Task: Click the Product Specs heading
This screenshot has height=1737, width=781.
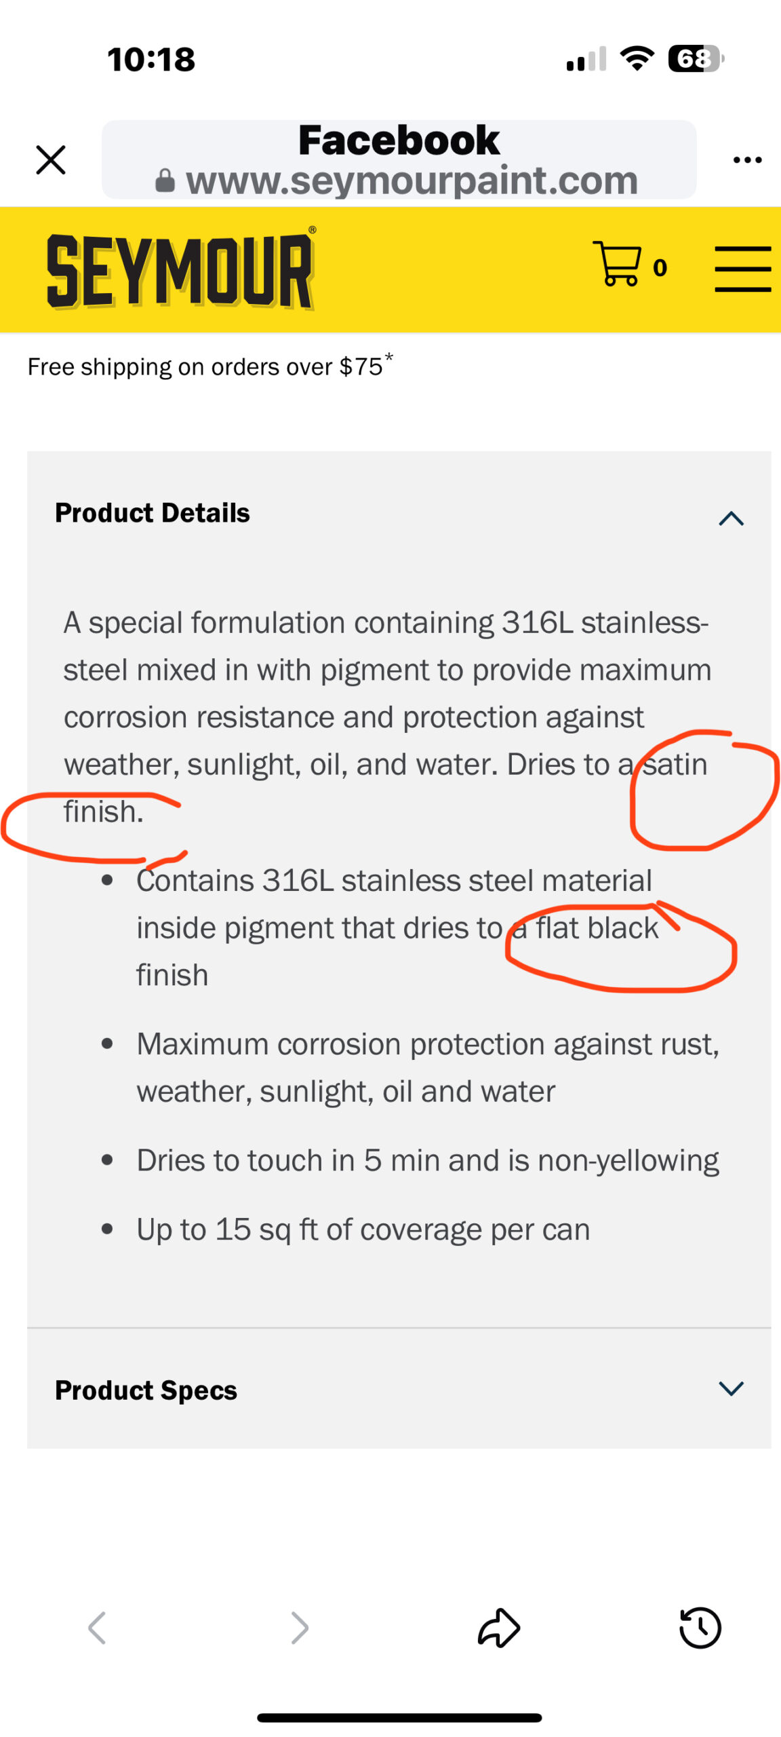Action: (146, 1390)
